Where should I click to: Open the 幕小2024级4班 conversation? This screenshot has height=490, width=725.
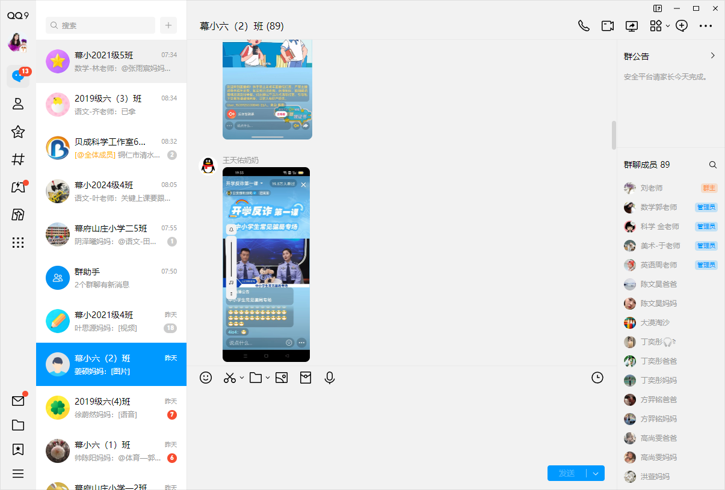pyautogui.click(x=111, y=191)
